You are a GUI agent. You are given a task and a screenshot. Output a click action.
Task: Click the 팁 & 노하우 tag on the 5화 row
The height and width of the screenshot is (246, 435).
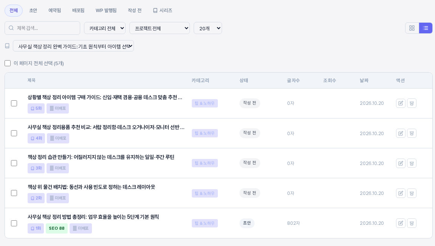tap(205, 103)
